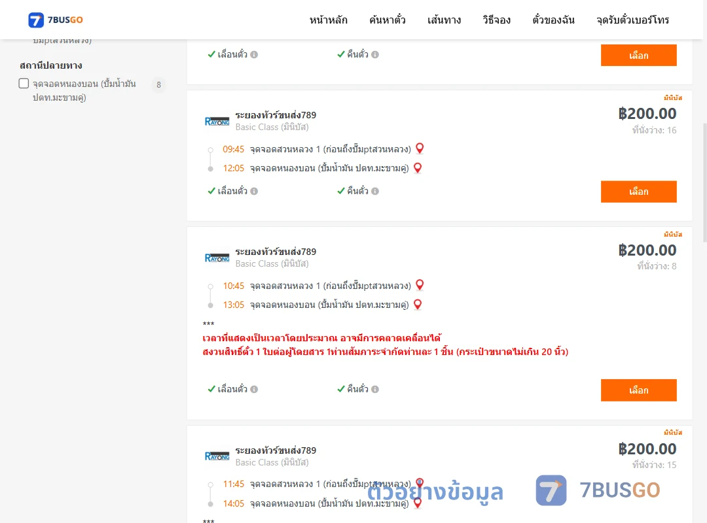
Task: Select the 10:45 trip with เลือก button
Action: coord(638,390)
